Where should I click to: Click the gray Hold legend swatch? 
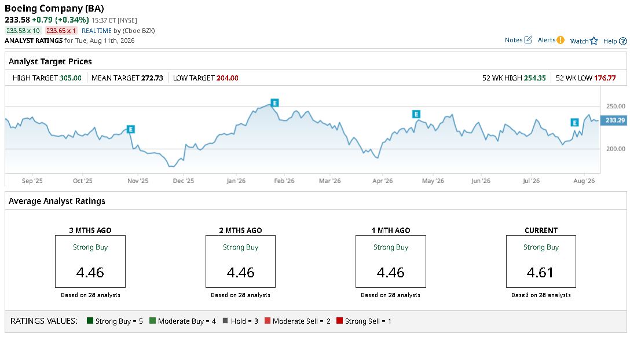[x=225, y=321]
